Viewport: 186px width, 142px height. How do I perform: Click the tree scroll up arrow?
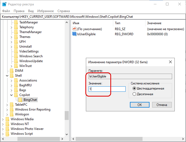(67, 23)
